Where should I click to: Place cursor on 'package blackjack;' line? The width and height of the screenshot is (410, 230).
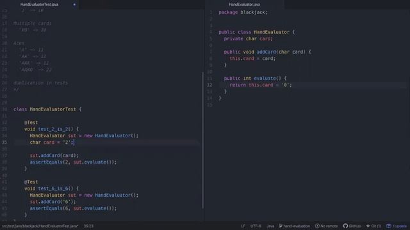243,12
